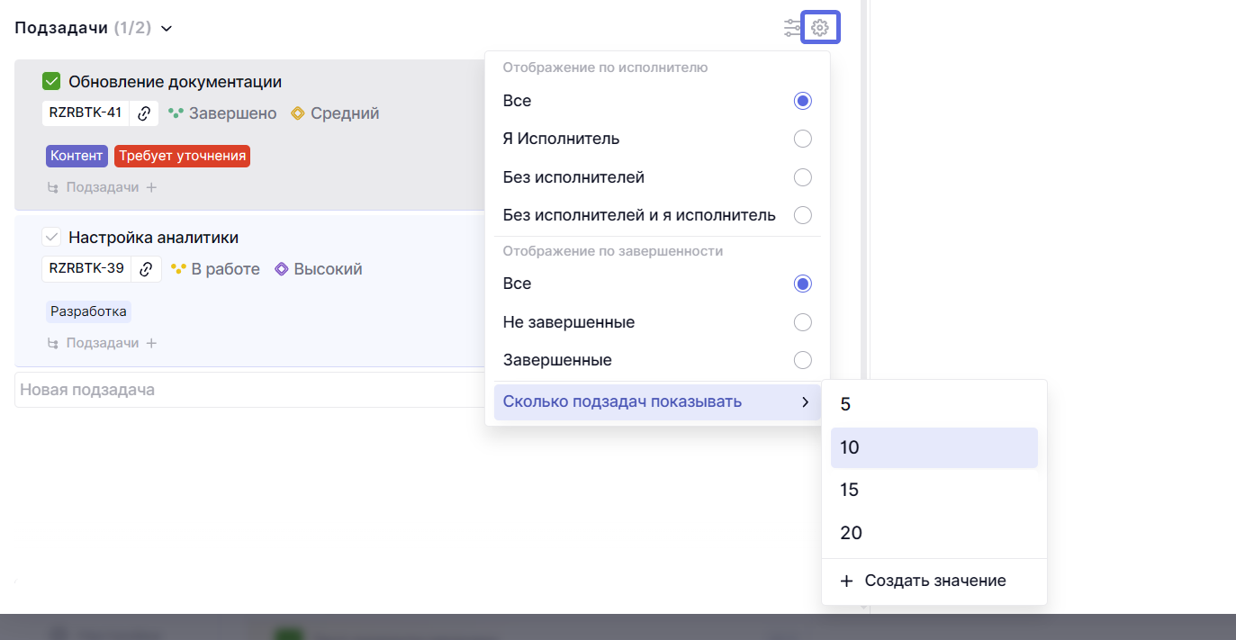Choose 20 in the subtask count list
This screenshot has height=640, width=1236.
tap(934, 533)
